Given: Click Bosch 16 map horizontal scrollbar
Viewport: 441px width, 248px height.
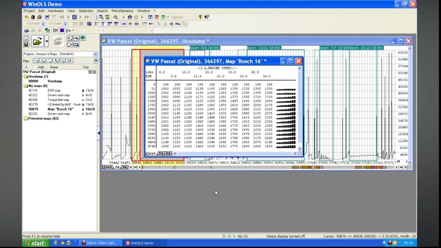Looking at the screenshot, I should click(235, 153).
